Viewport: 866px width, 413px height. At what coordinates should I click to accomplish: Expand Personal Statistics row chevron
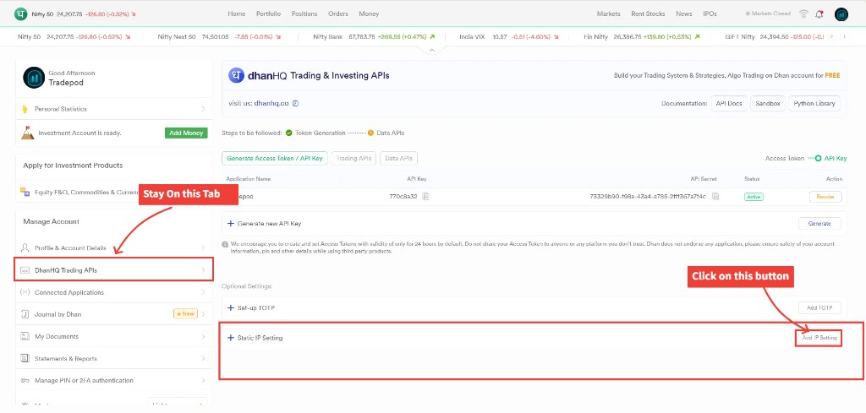coord(203,109)
